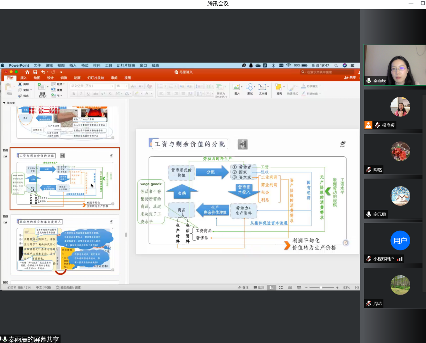The width and height of the screenshot is (426, 343).
Task: Adjust the zoom slider in status bar
Action: [x=321, y=288]
